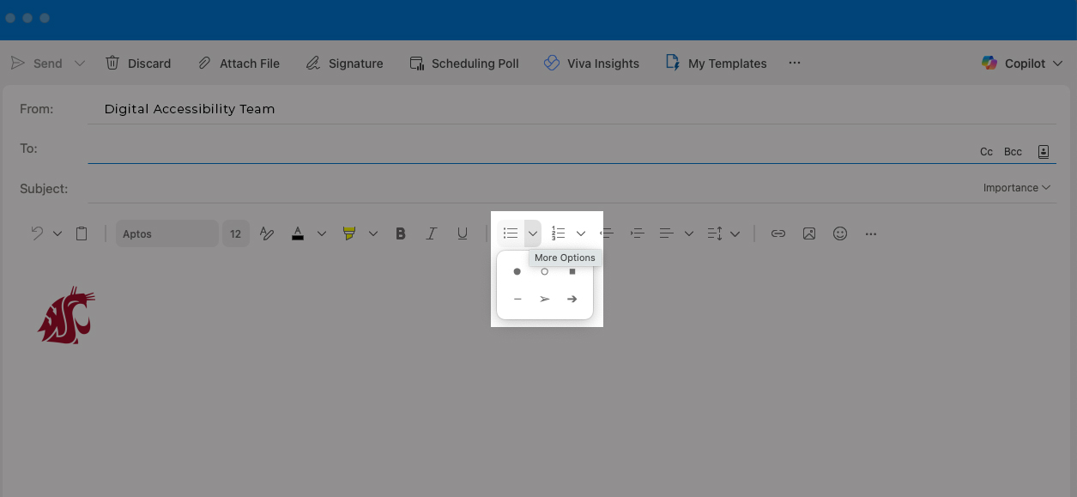
Task: Insert a hyperlink with the link icon
Action: [x=778, y=233]
